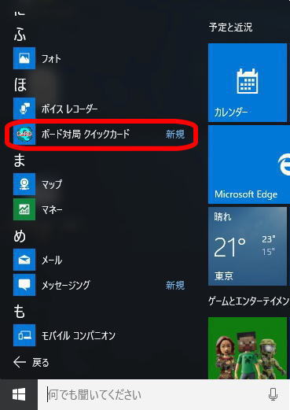Image resolution: width=290 pixels, height=410 pixels.
Task: Select the モバイル コンパニオン label
Action: pyautogui.click(x=79, y=335)
